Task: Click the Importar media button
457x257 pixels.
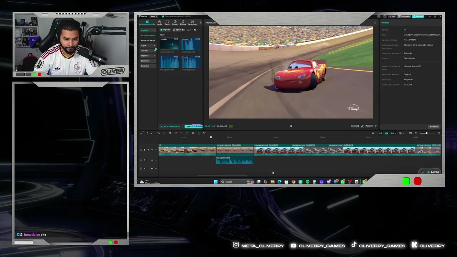Action: click(165, 30)
